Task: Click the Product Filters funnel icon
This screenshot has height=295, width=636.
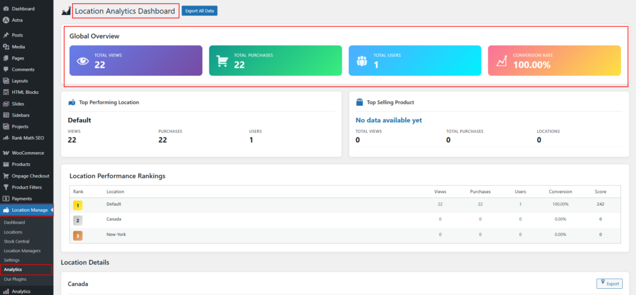Action: (6, 187)
